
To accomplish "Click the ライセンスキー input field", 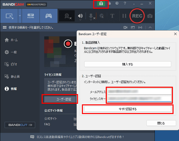I will pyautogui.click(x=139, y=99).
